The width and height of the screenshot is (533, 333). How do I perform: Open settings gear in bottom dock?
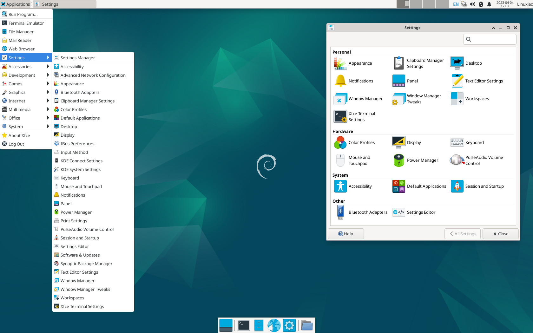tap(289, 325)
